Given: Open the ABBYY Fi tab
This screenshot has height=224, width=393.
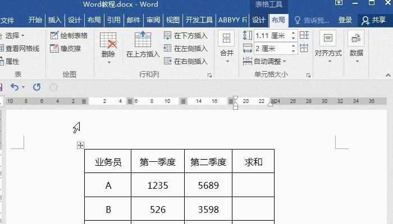Looking at the screenshot, I should click(x=232, y=20).
